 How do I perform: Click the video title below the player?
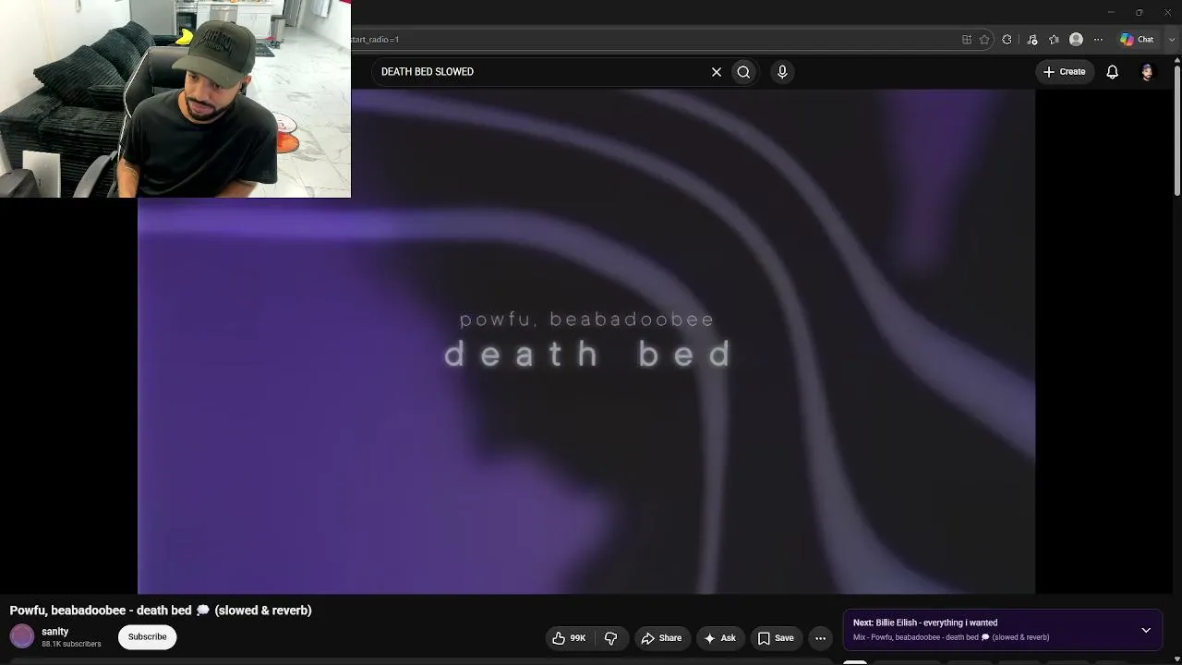pos(161,611)
